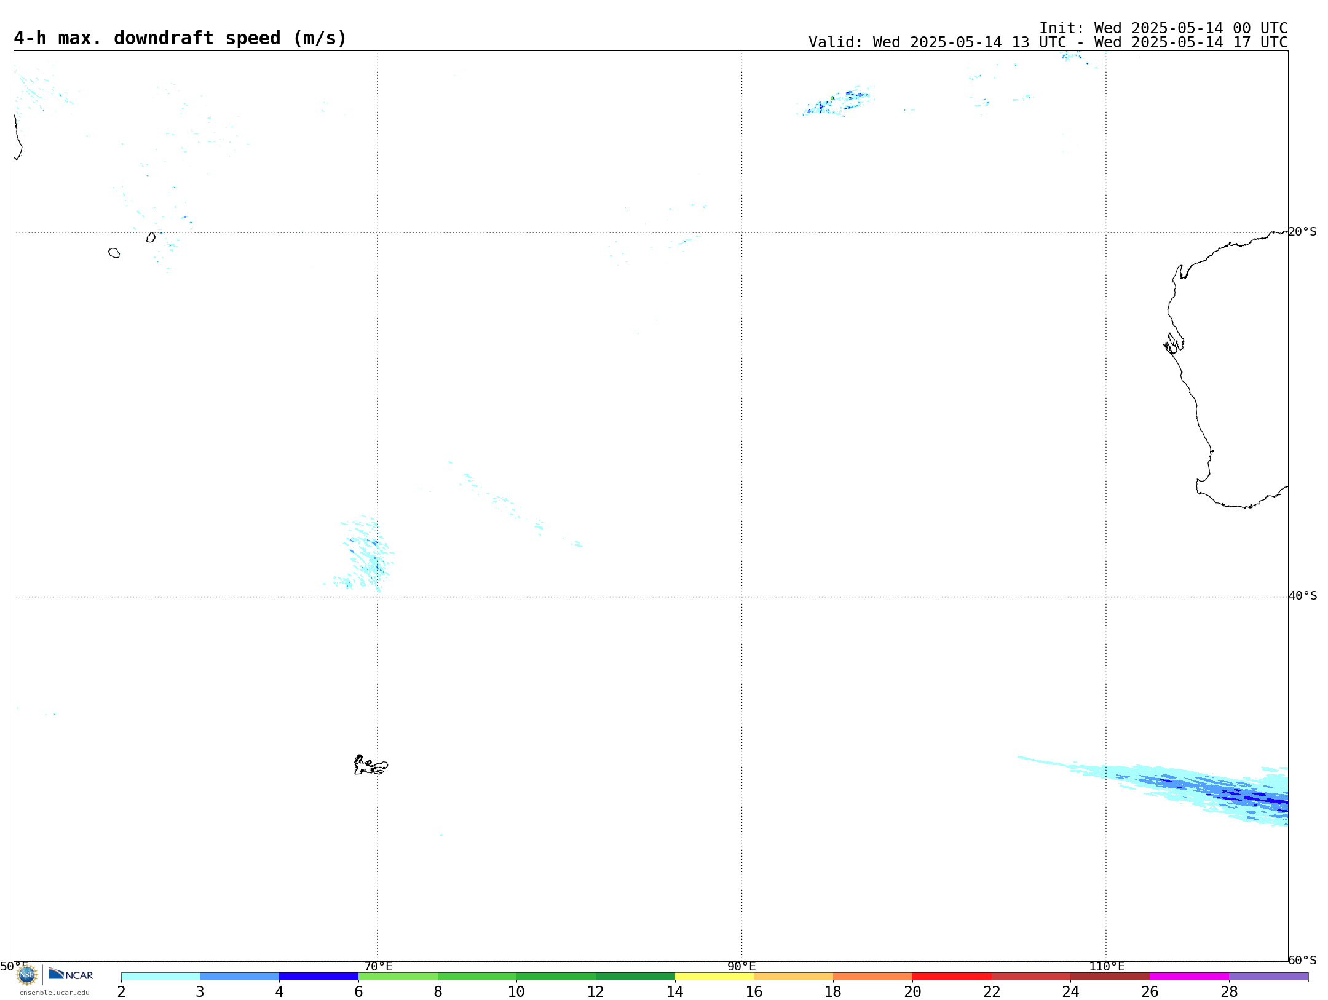
Task: Click colorbar tick label "10"
Action: 516,991
